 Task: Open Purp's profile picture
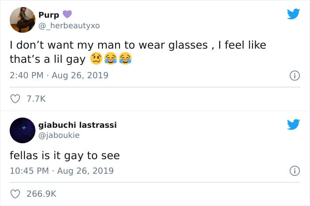tap(22, 19)
